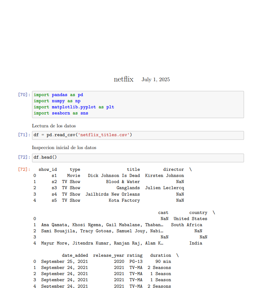
Task: Click the cast row starting 'Mayur More'
Action: tap(102, 243)
